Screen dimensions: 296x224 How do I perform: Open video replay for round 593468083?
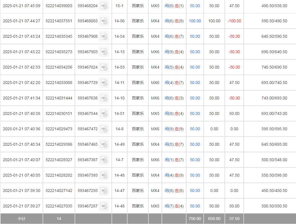pyautogui.click(x=104, y=21)
